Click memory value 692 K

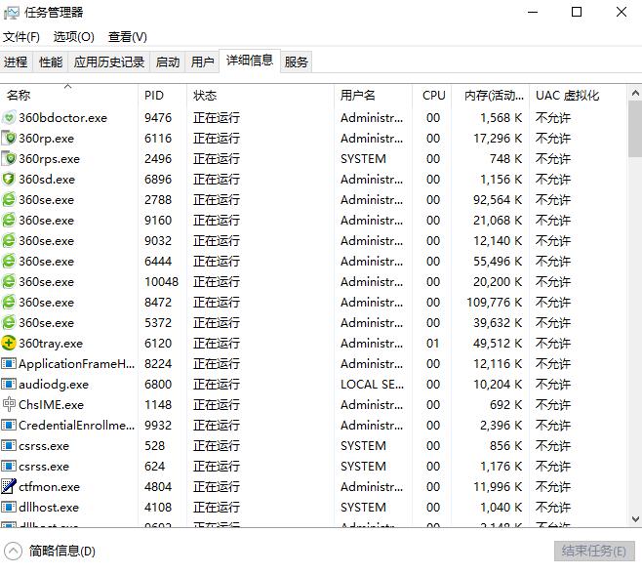pos(505,405)
